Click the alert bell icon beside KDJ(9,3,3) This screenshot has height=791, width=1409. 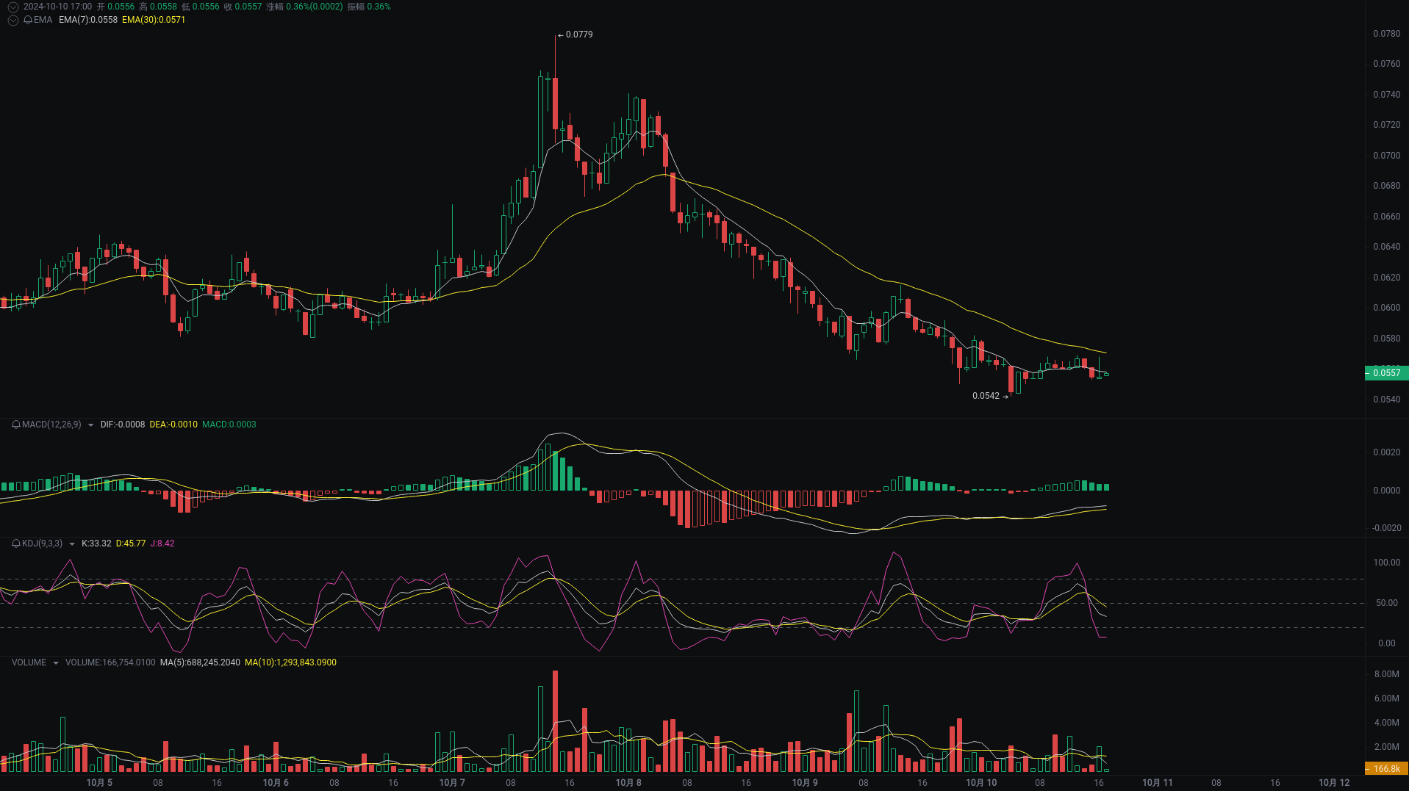(x=15, y=543)
